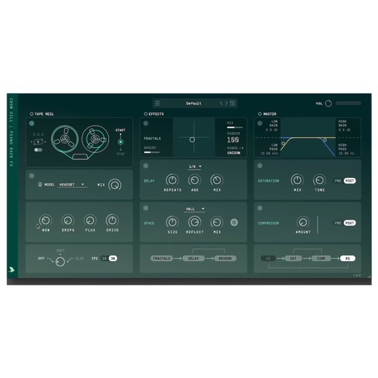Click the RANGE value UNISON
Image resolution: width=378 pixels, height=378 pixels.
pyautogui.click(x=234, y=153)
